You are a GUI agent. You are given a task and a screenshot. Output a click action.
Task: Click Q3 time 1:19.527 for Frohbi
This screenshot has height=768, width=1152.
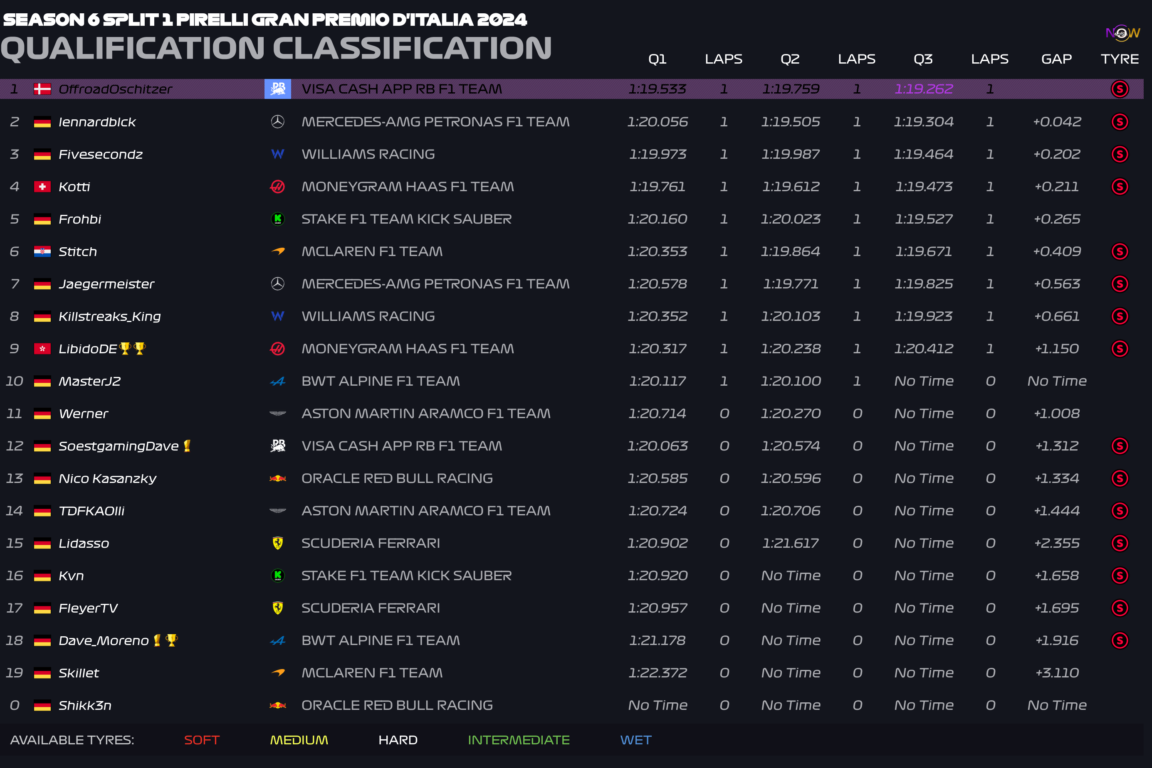pyautogui.click(x=924, y=219)
